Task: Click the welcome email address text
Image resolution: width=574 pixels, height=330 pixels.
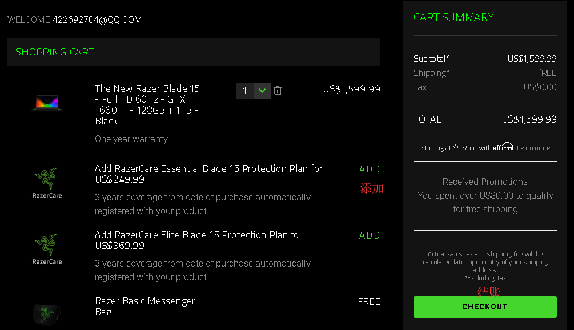Action: (x=97, y=20)
